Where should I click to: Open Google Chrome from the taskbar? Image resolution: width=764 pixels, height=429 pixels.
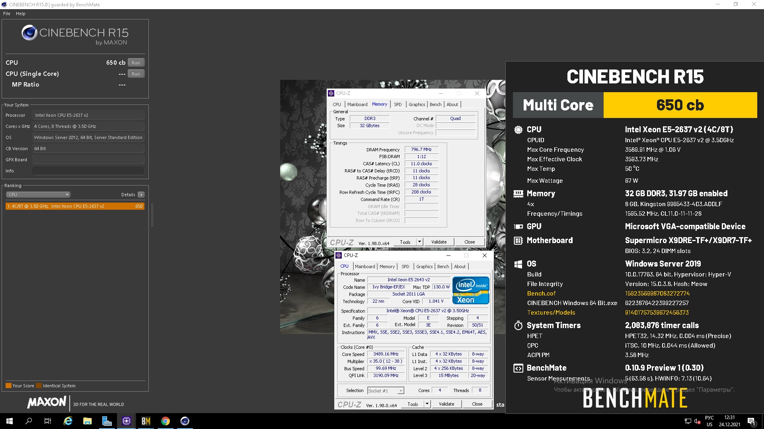click(x=166, y=421)
